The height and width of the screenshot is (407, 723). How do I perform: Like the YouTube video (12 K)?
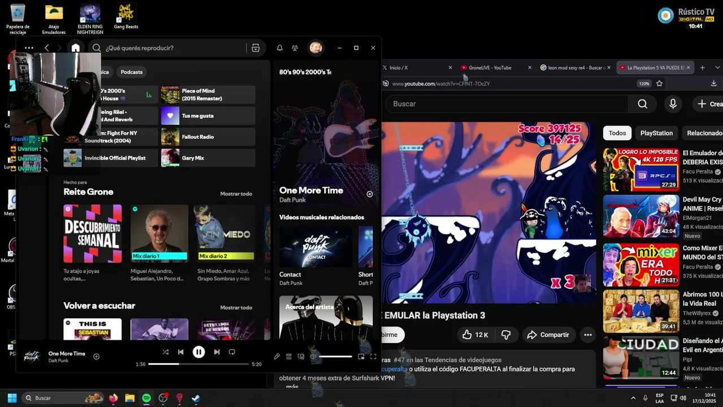[x=476, y=335]
